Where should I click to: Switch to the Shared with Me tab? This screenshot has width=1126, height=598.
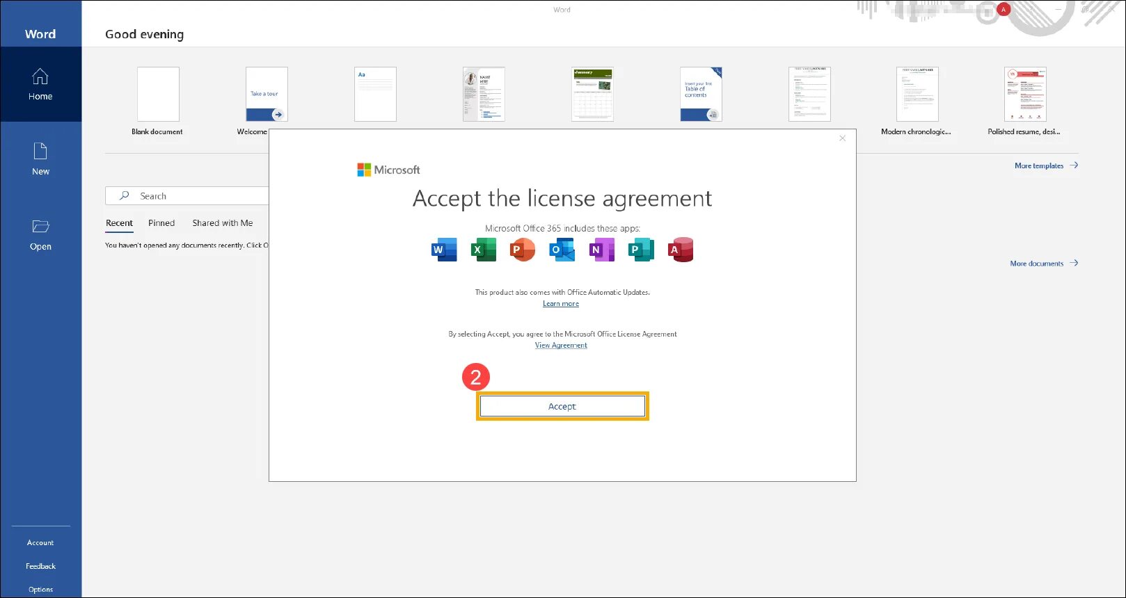pos(223,223)
